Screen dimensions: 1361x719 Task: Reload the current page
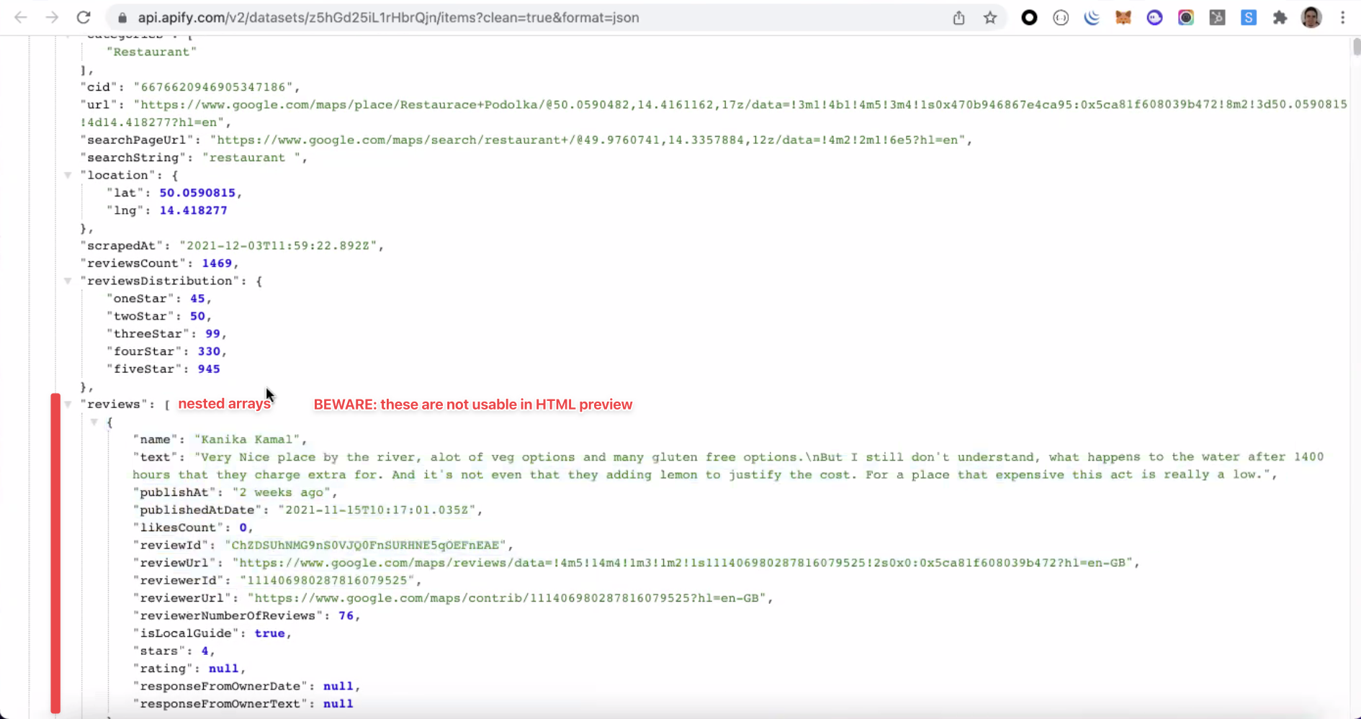[84, 17]
